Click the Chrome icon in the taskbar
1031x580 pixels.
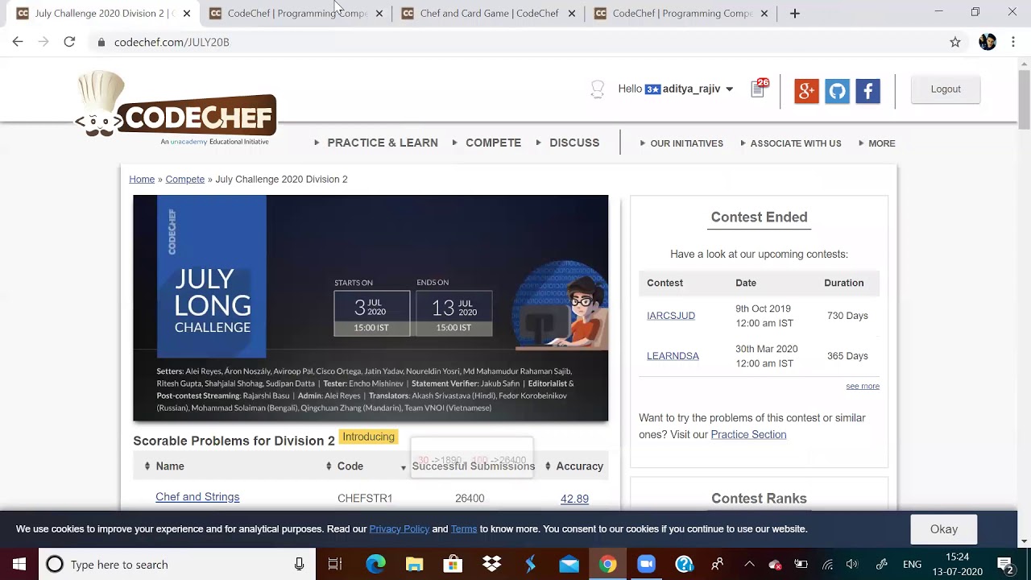607,565
